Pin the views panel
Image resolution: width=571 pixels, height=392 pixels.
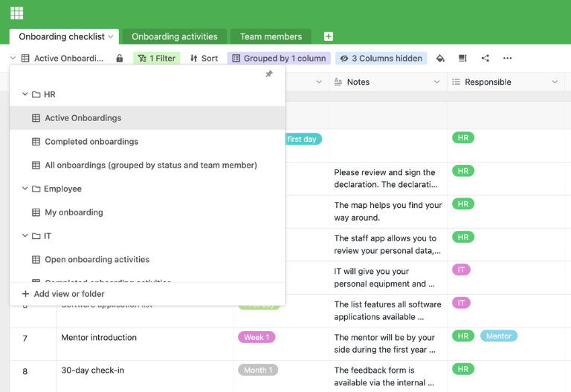tap(269, 74)
